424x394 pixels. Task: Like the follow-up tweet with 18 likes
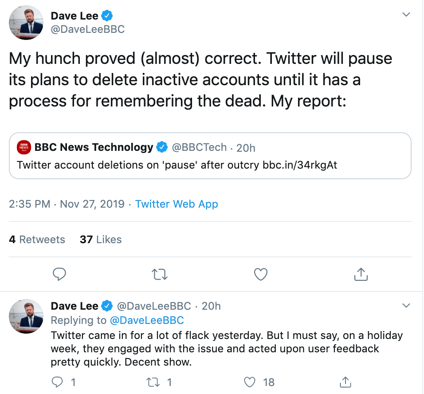251,382
